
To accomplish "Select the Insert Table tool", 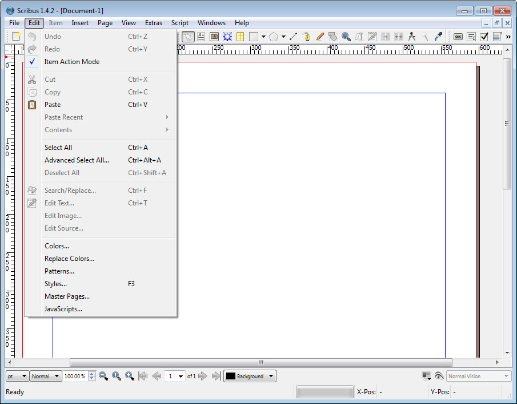I will pos(241,37).
